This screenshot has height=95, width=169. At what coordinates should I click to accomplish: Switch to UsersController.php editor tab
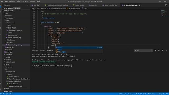tap(111, 5)
